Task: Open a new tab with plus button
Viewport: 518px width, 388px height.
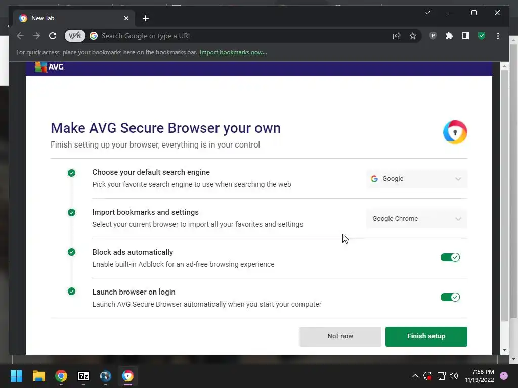Action: (x=146, y=18)
